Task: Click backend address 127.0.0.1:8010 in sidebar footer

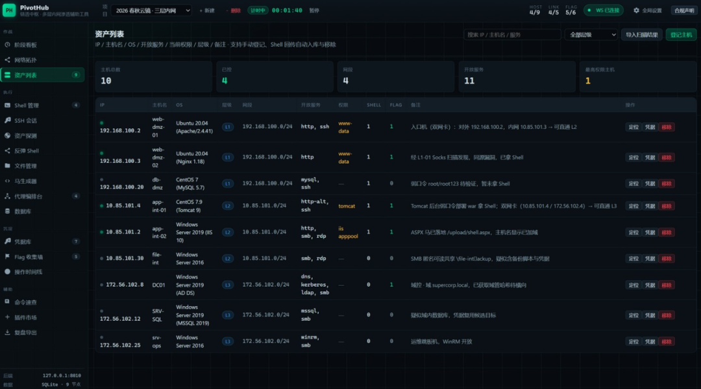Action: tap(62, 375)
